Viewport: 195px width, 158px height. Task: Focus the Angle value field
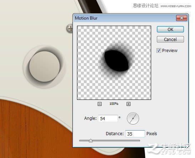click(x=108, y=118)
